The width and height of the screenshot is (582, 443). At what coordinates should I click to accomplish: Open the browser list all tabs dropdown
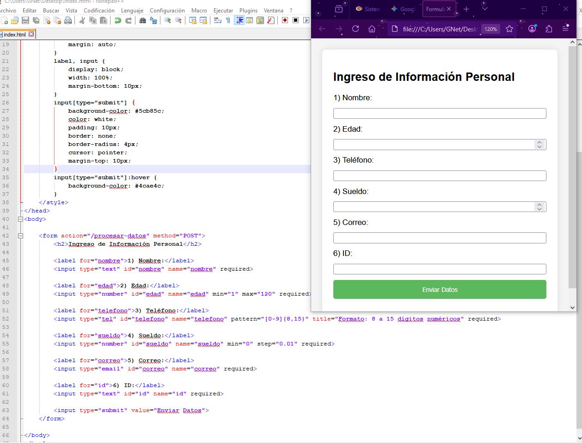point(484,9)
